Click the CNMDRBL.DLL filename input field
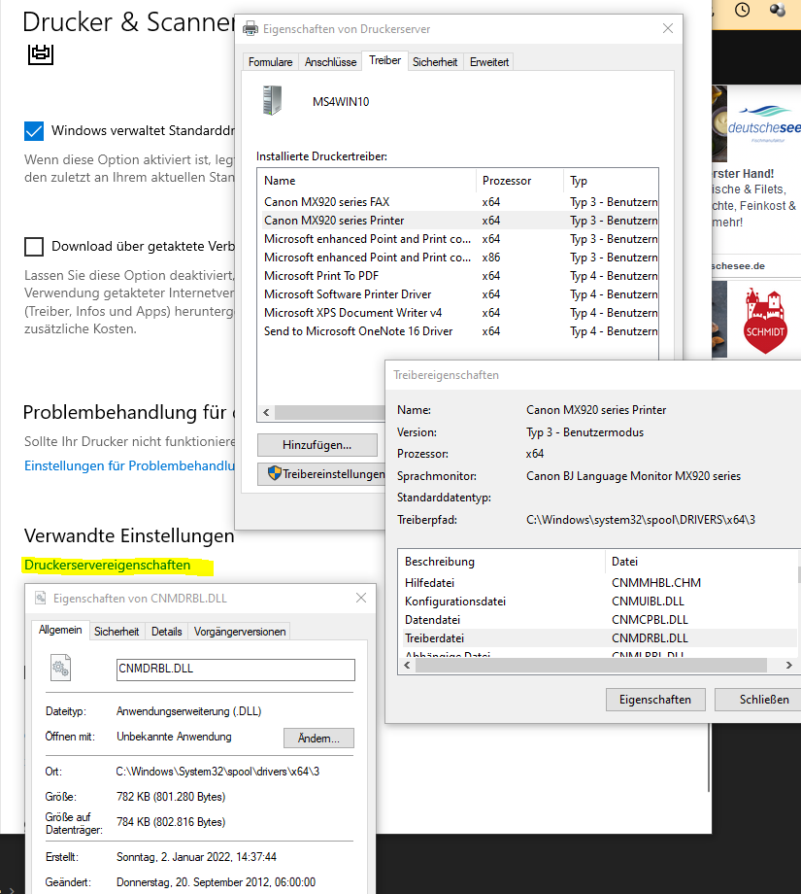Image resolution: width=801 pixels, height=894 pixels. pyautogui.click(x=235, y=670)
